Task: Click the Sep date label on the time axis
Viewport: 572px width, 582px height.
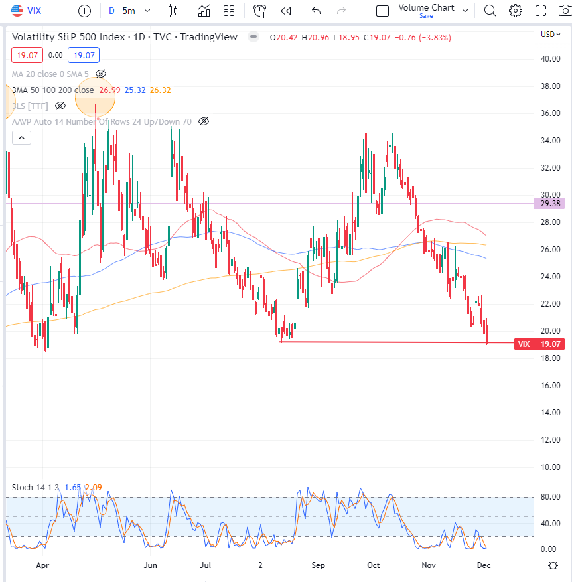Action: click(318, 565)
